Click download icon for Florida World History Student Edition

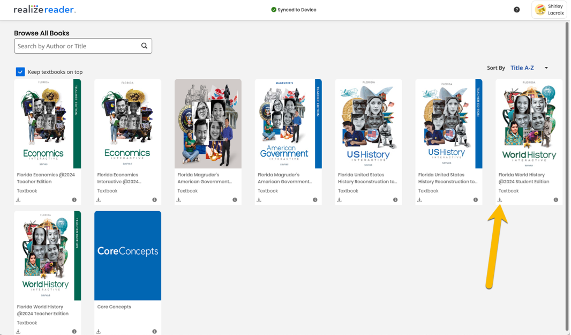[500, 200]
